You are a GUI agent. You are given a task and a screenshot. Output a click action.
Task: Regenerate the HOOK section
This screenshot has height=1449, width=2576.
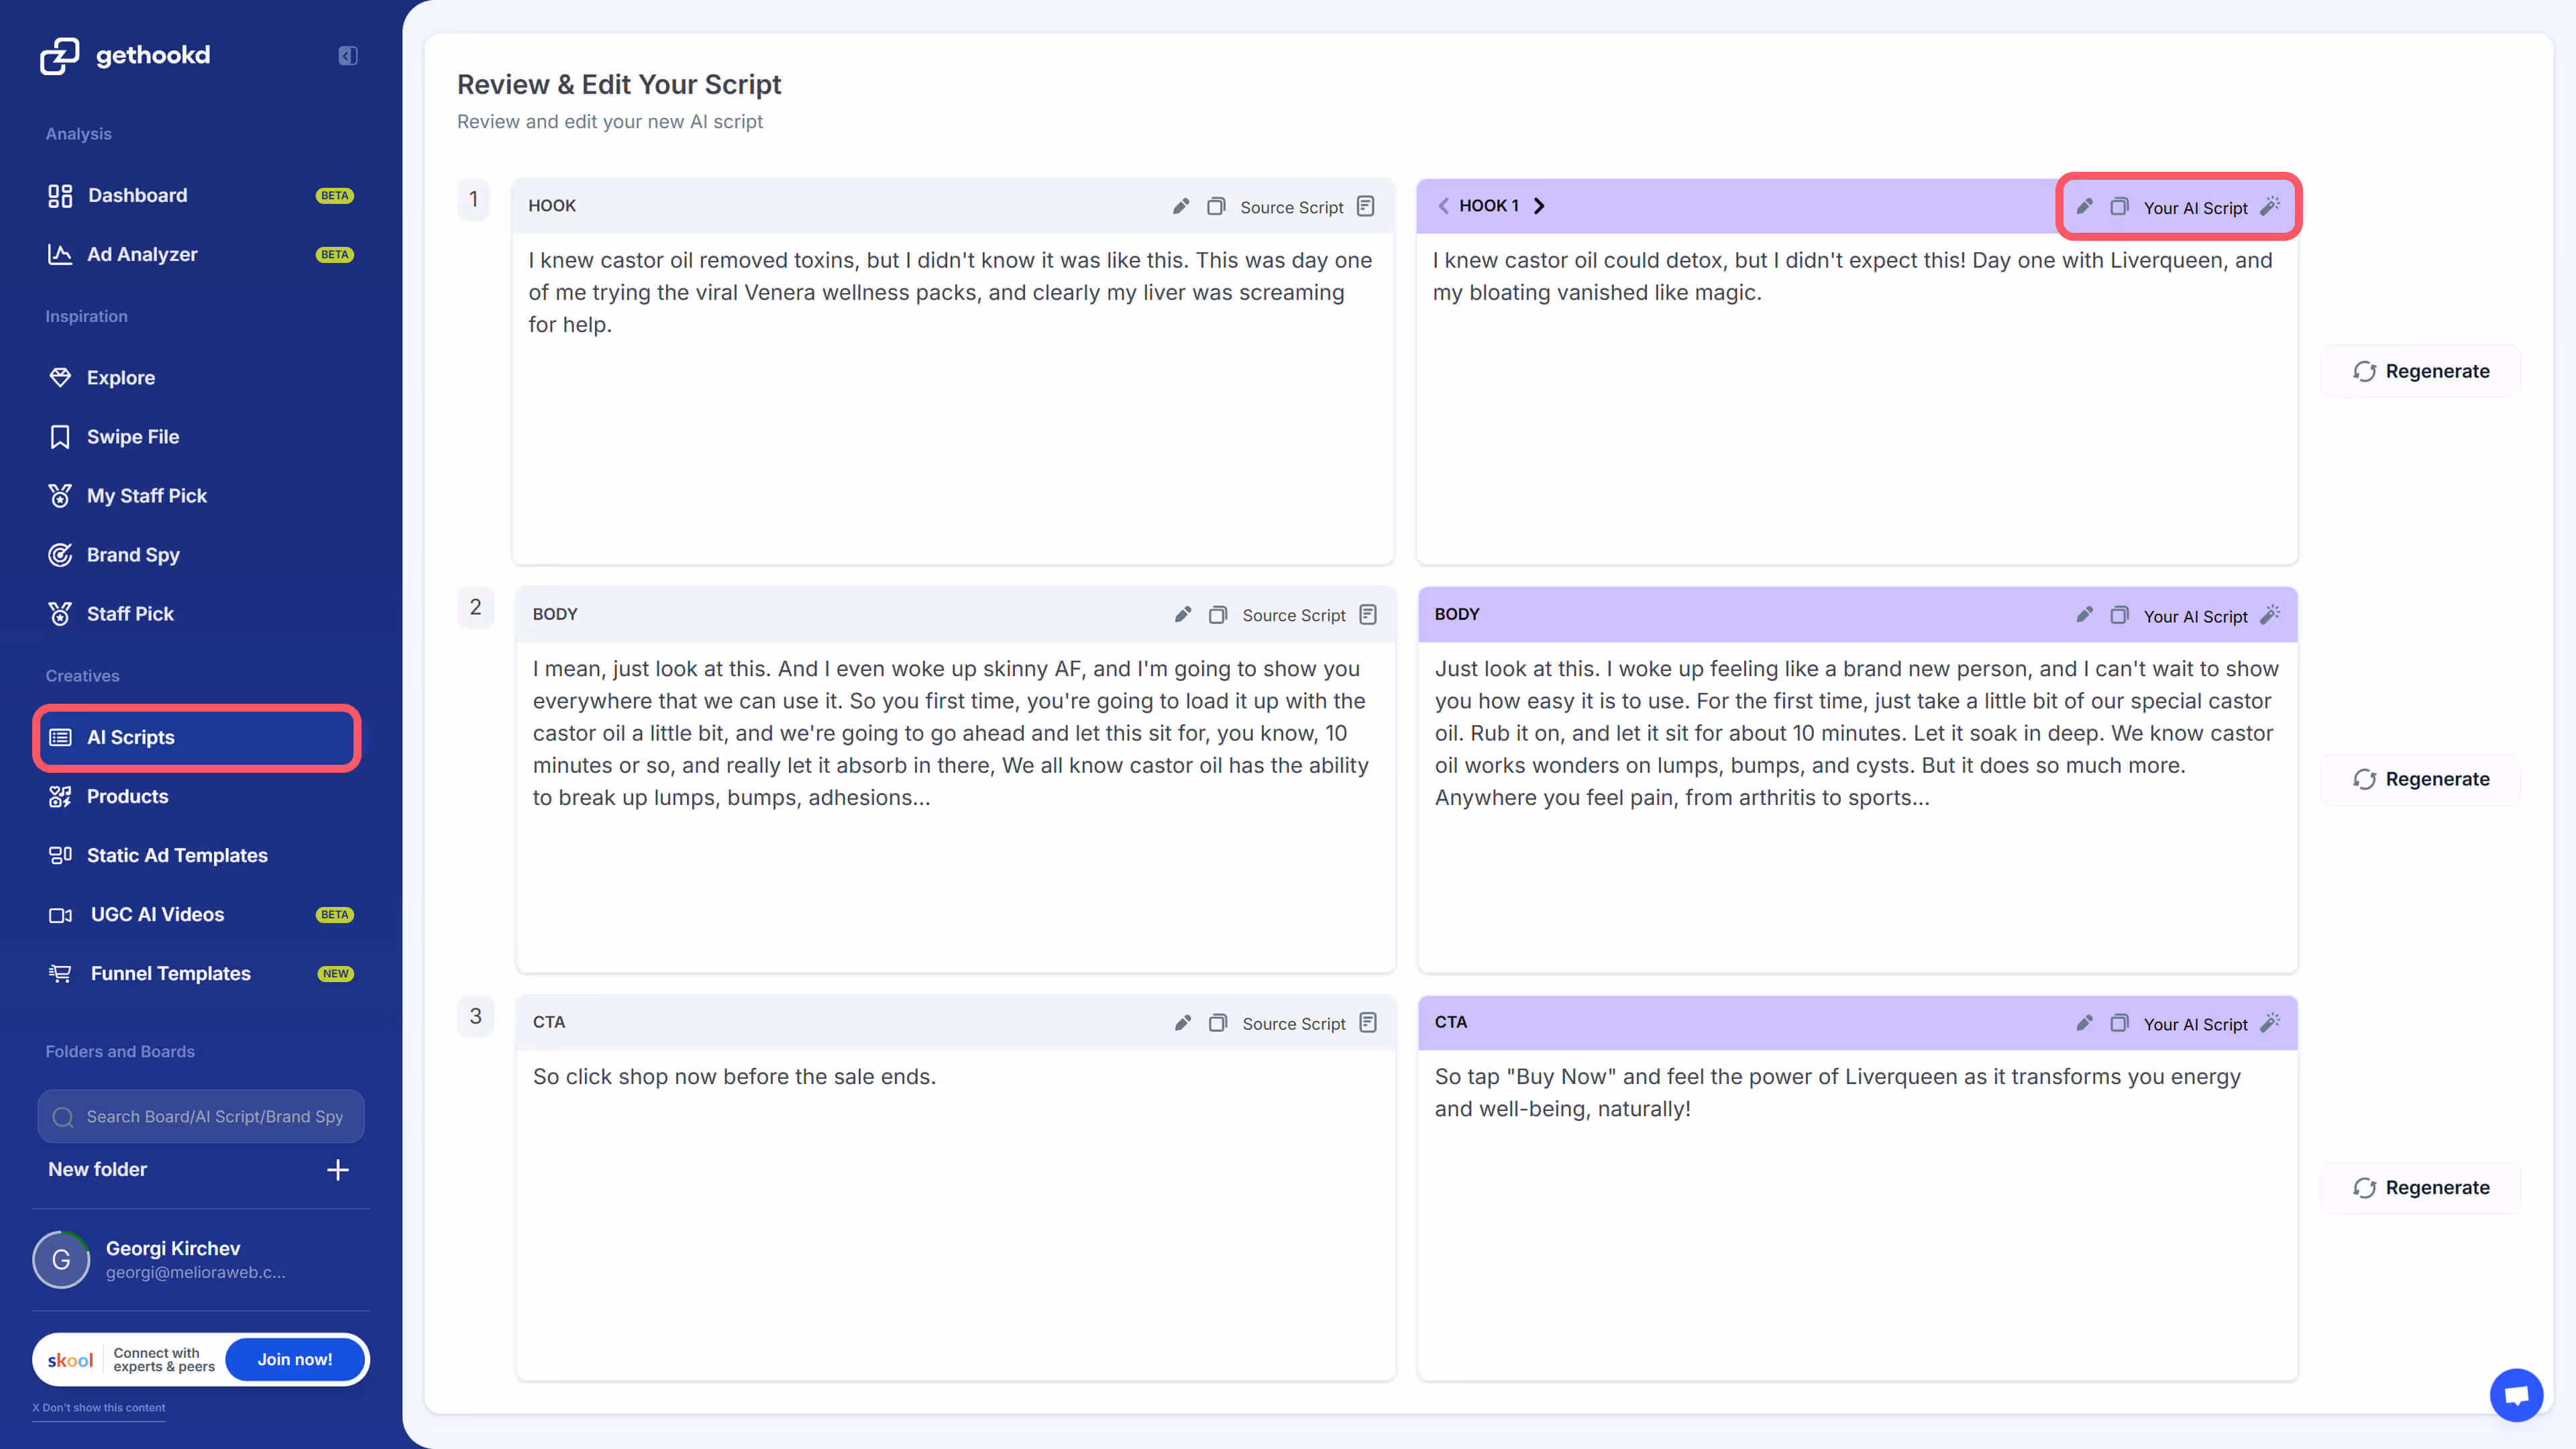point(2421,371)
